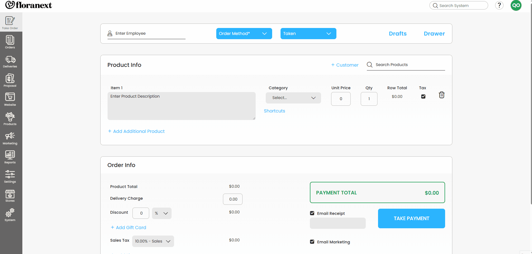Viewport: 532px width, 254px height.
Task: Open the Products flower bouquet icon
Action: [10, 117]
